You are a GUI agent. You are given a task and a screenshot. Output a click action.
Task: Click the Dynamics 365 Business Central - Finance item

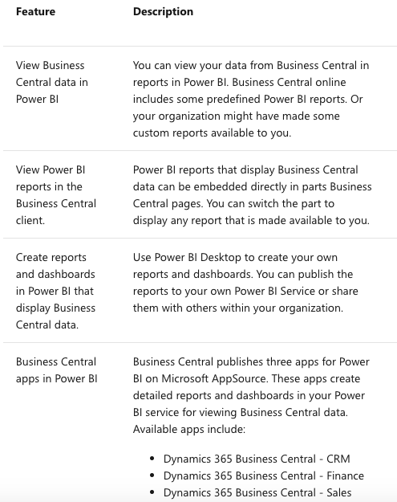tap(264, 475)
